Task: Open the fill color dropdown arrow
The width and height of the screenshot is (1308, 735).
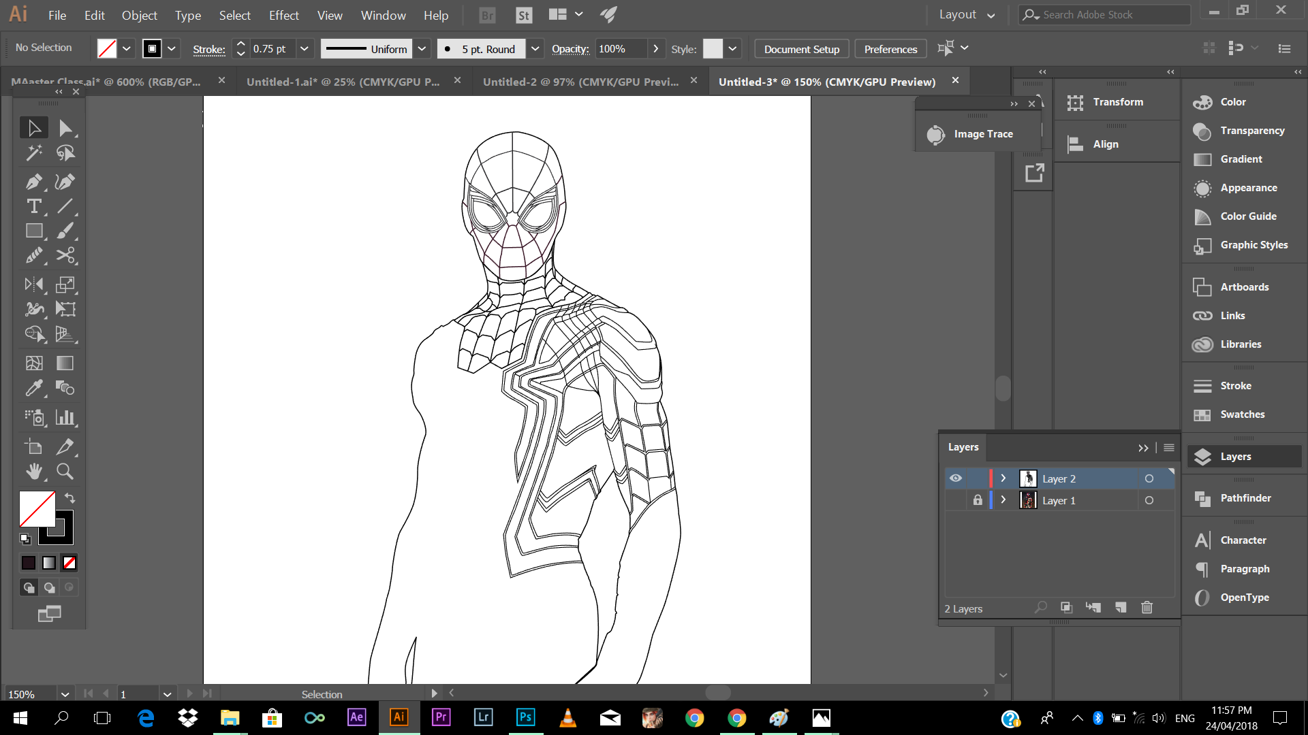Action: click(x=127, y=48)
